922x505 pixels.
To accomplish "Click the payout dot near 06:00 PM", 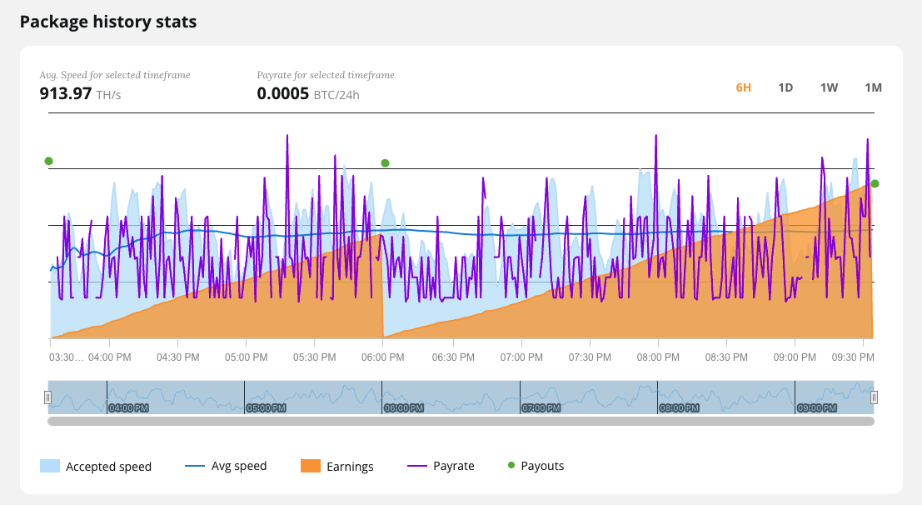I will 385,163.
